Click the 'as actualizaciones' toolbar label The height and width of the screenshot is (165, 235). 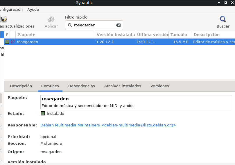[x=17, y=26]
